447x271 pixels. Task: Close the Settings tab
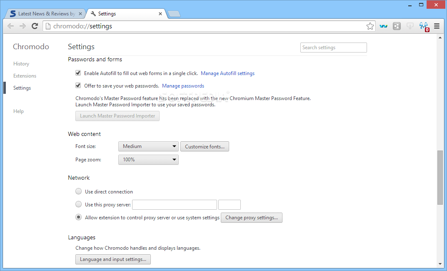click(x=160, y=14)
